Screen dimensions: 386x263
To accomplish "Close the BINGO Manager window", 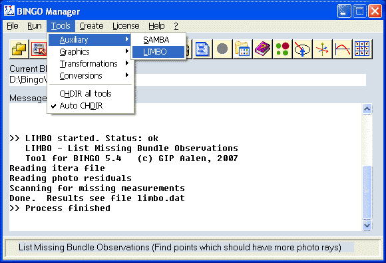I will coord(375,11).
